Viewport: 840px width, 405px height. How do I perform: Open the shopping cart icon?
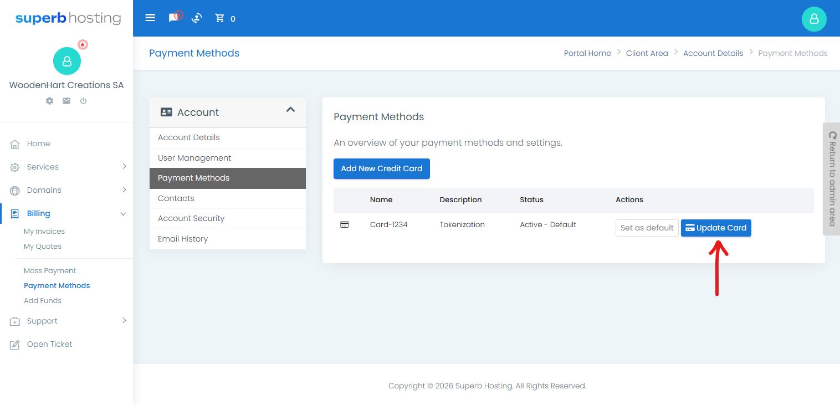point(220,18)
